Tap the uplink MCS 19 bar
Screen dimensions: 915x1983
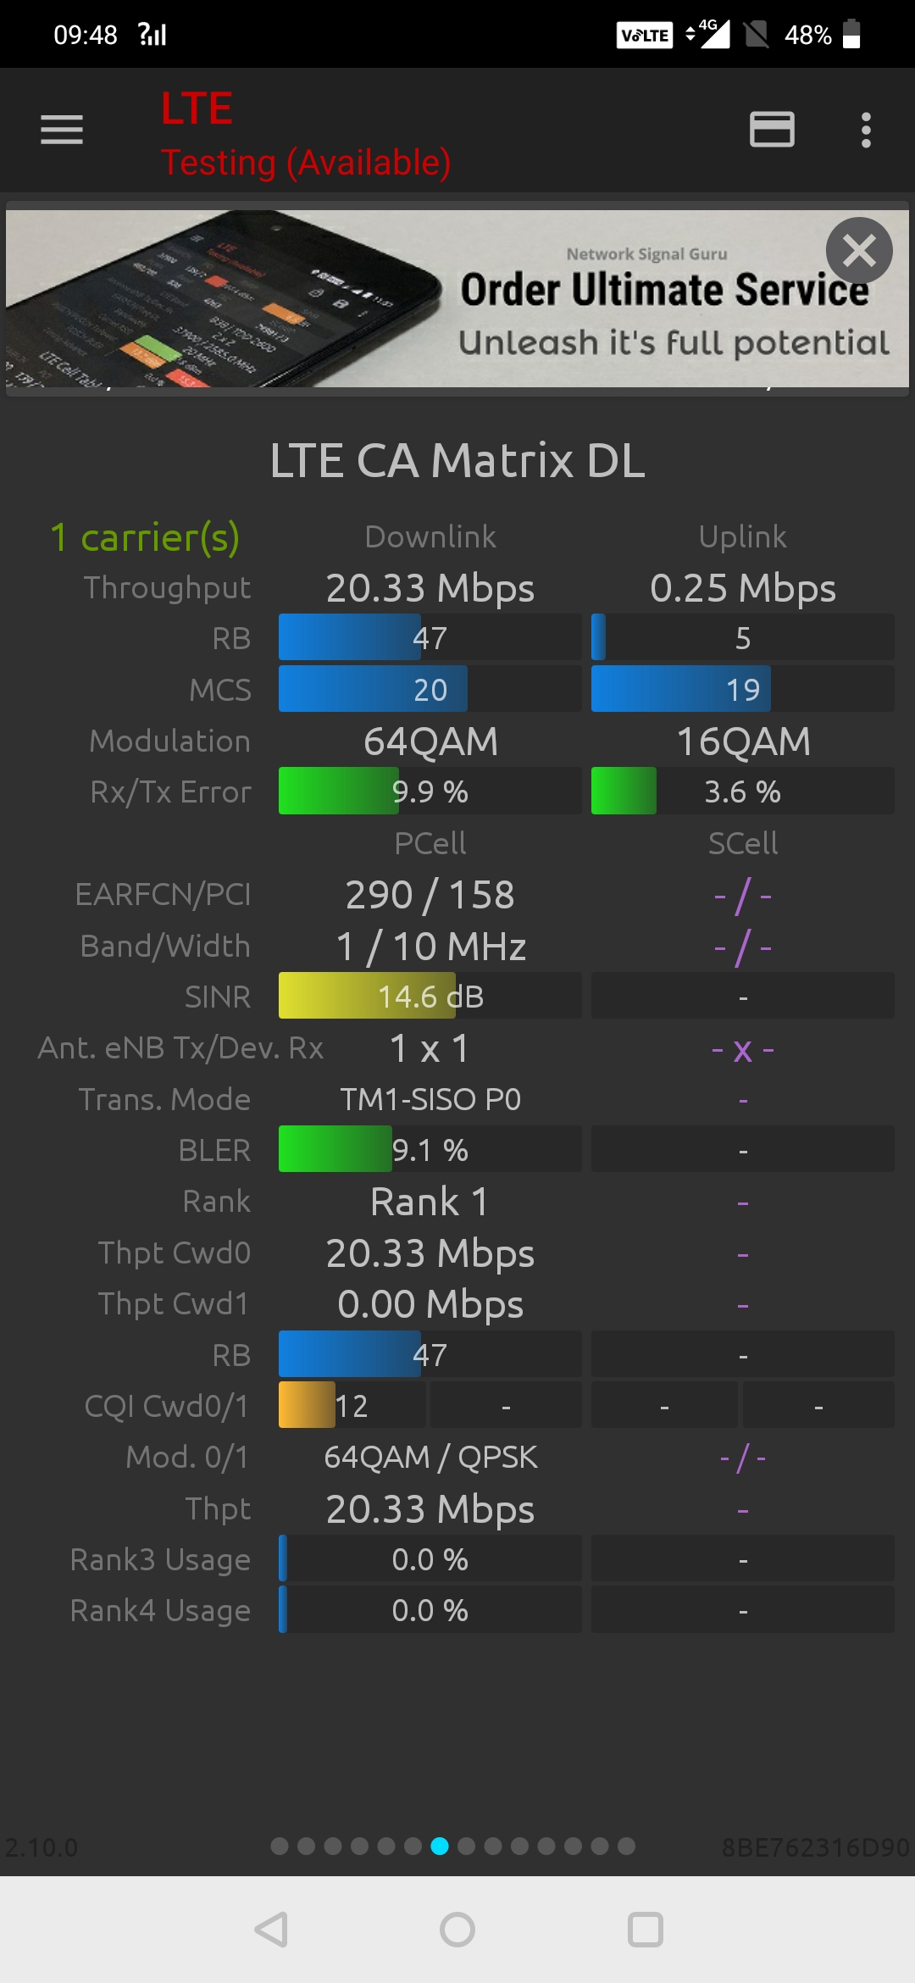point(742,689)
